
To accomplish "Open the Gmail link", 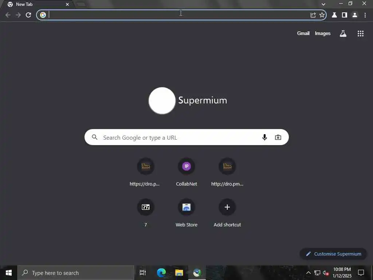I will [x=303, y=33].
